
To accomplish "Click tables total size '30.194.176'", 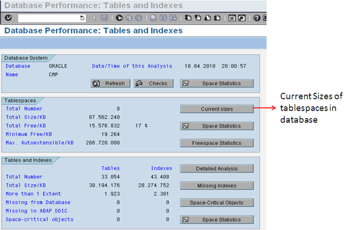I will (x=104, y=186).
